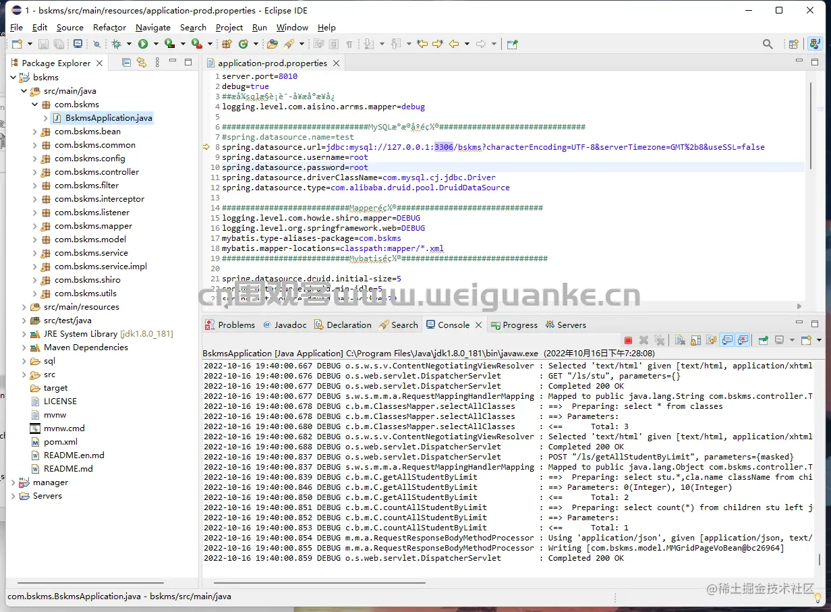Minimize the Console panel

pyautogui.click(x=799, y=323)
